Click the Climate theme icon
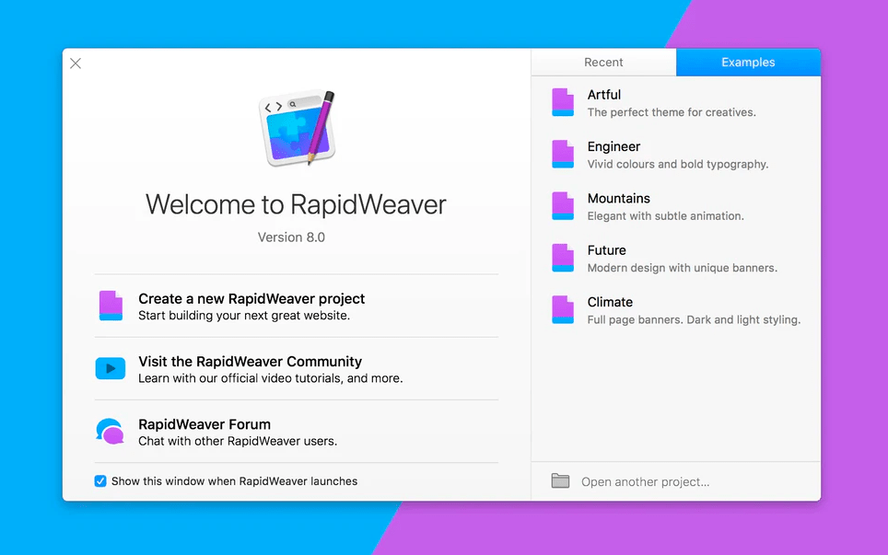Screen dimensions: 888x555 (563, 310)
